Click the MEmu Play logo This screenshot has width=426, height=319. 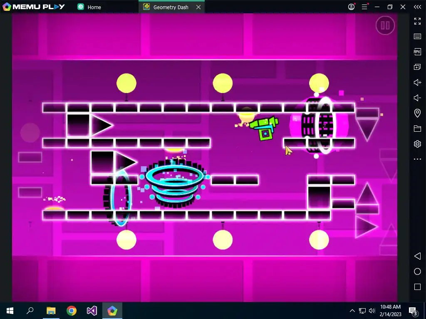33,7
